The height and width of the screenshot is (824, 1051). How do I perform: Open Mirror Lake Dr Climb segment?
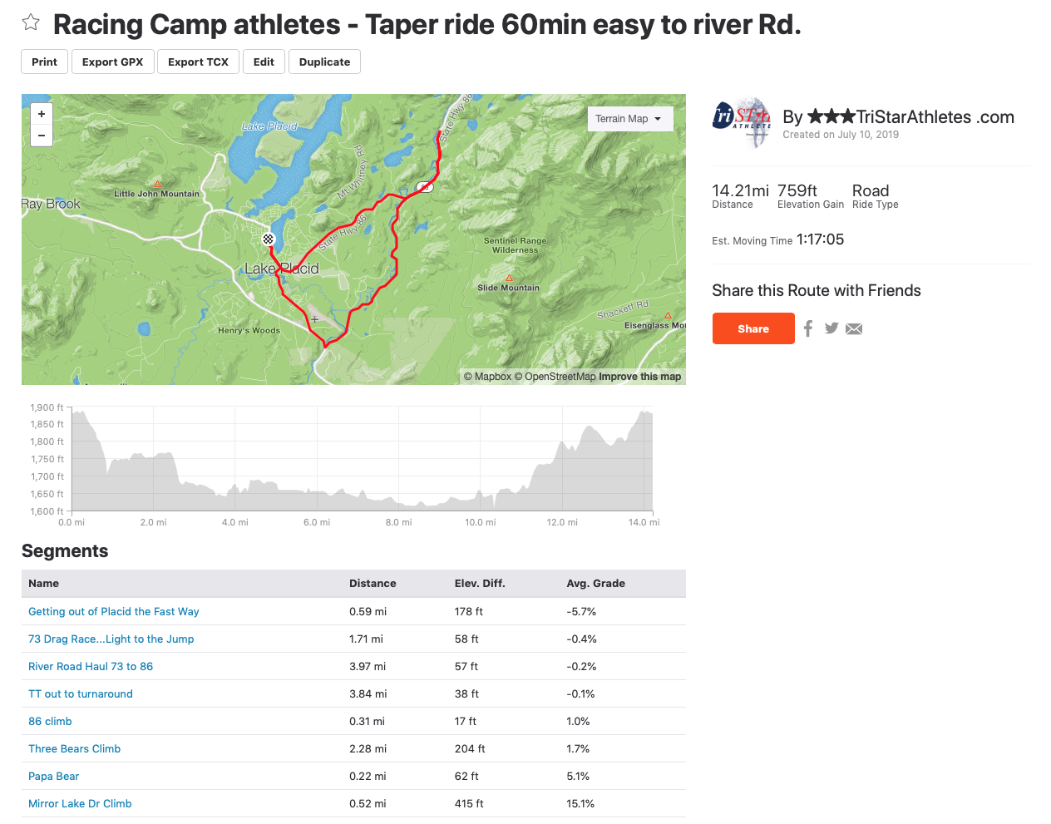[x=80, y=803]
